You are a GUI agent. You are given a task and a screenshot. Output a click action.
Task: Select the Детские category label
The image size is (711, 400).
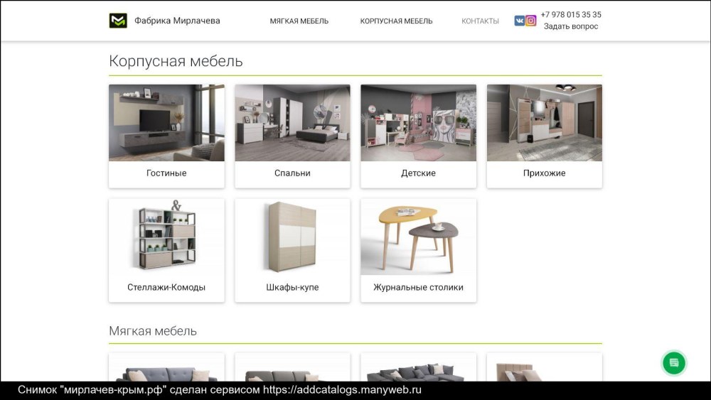click(x=419, y=173)
